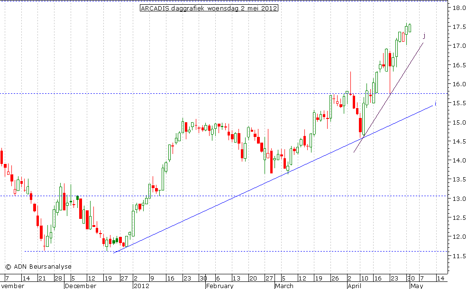Viewport: 467px width, 289px height.
Task: Click the 12.5 price axis label
Action: (x=459, y=217)
